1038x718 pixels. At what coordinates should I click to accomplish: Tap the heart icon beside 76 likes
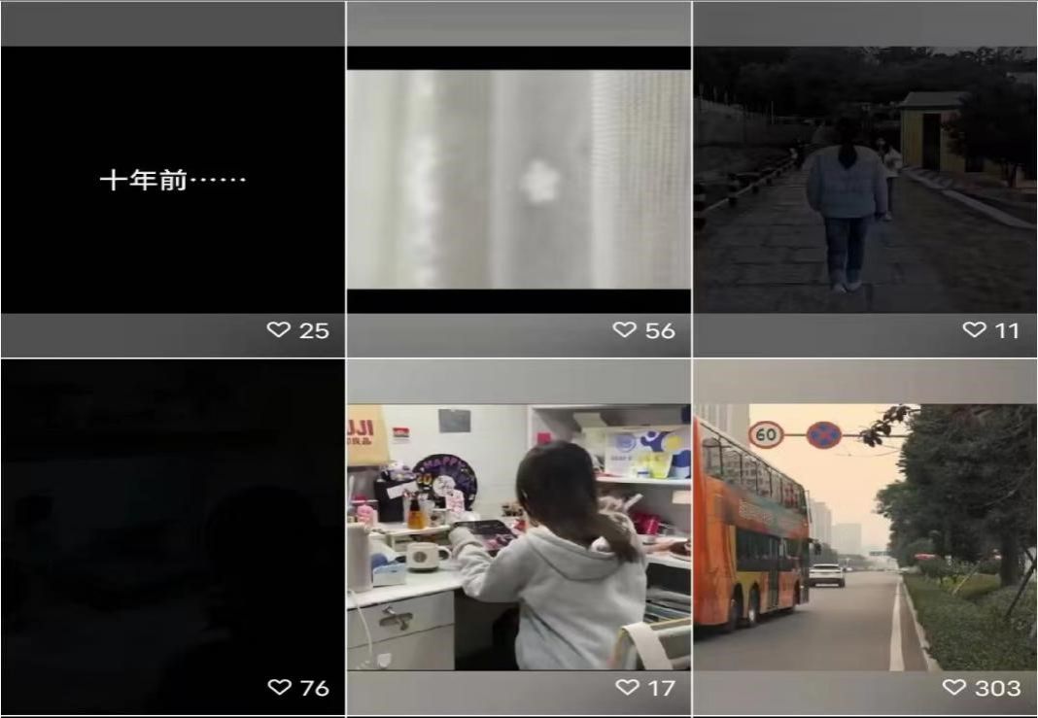(x=279, y=688)
